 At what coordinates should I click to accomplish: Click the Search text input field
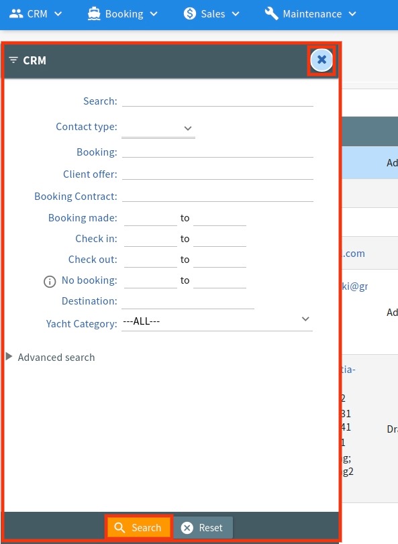click(x=217, y=101)
